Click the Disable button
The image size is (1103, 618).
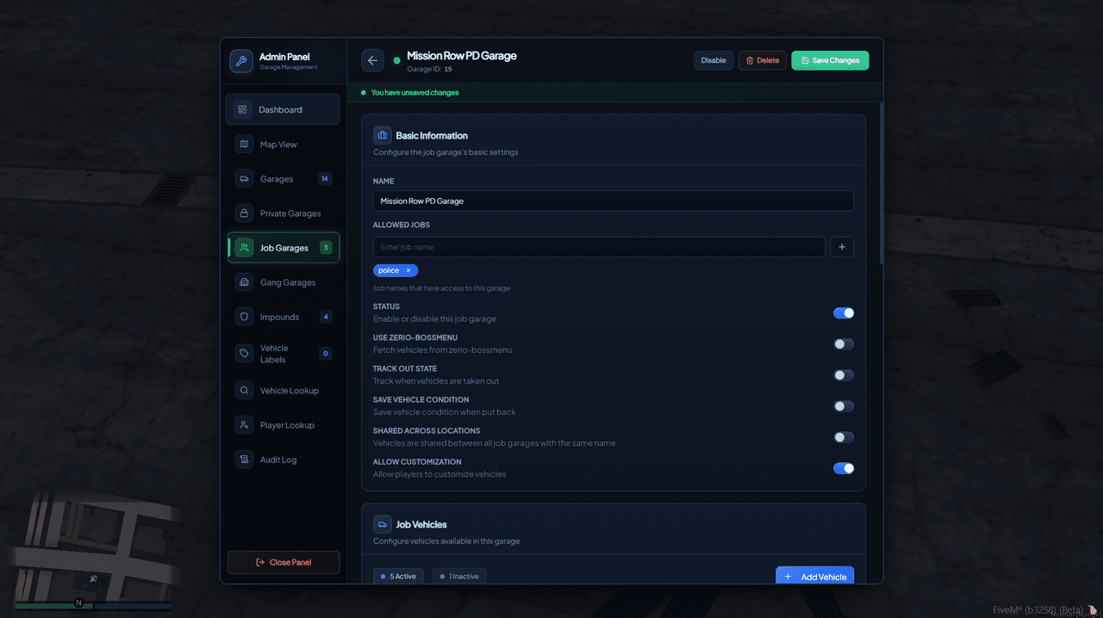click(714, 60)
